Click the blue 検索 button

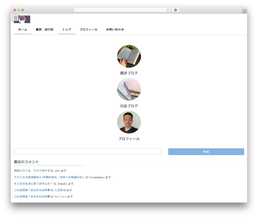206,152
